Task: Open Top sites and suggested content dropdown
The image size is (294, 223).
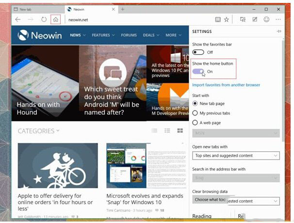Action: [x=236, y=156]
